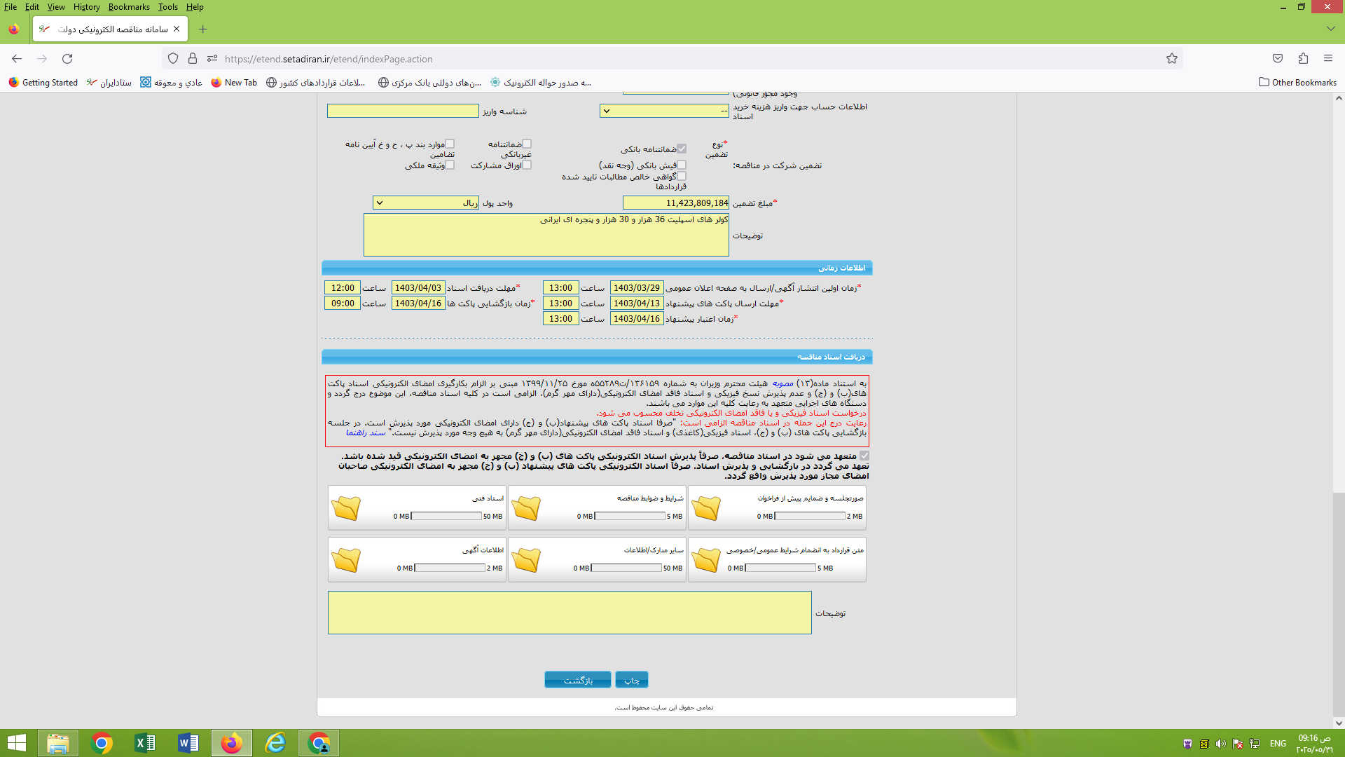The width and height of the screenshot is (1345, 757).
Task: Click the چاپ print button
Action: click(x=632, y=680)
